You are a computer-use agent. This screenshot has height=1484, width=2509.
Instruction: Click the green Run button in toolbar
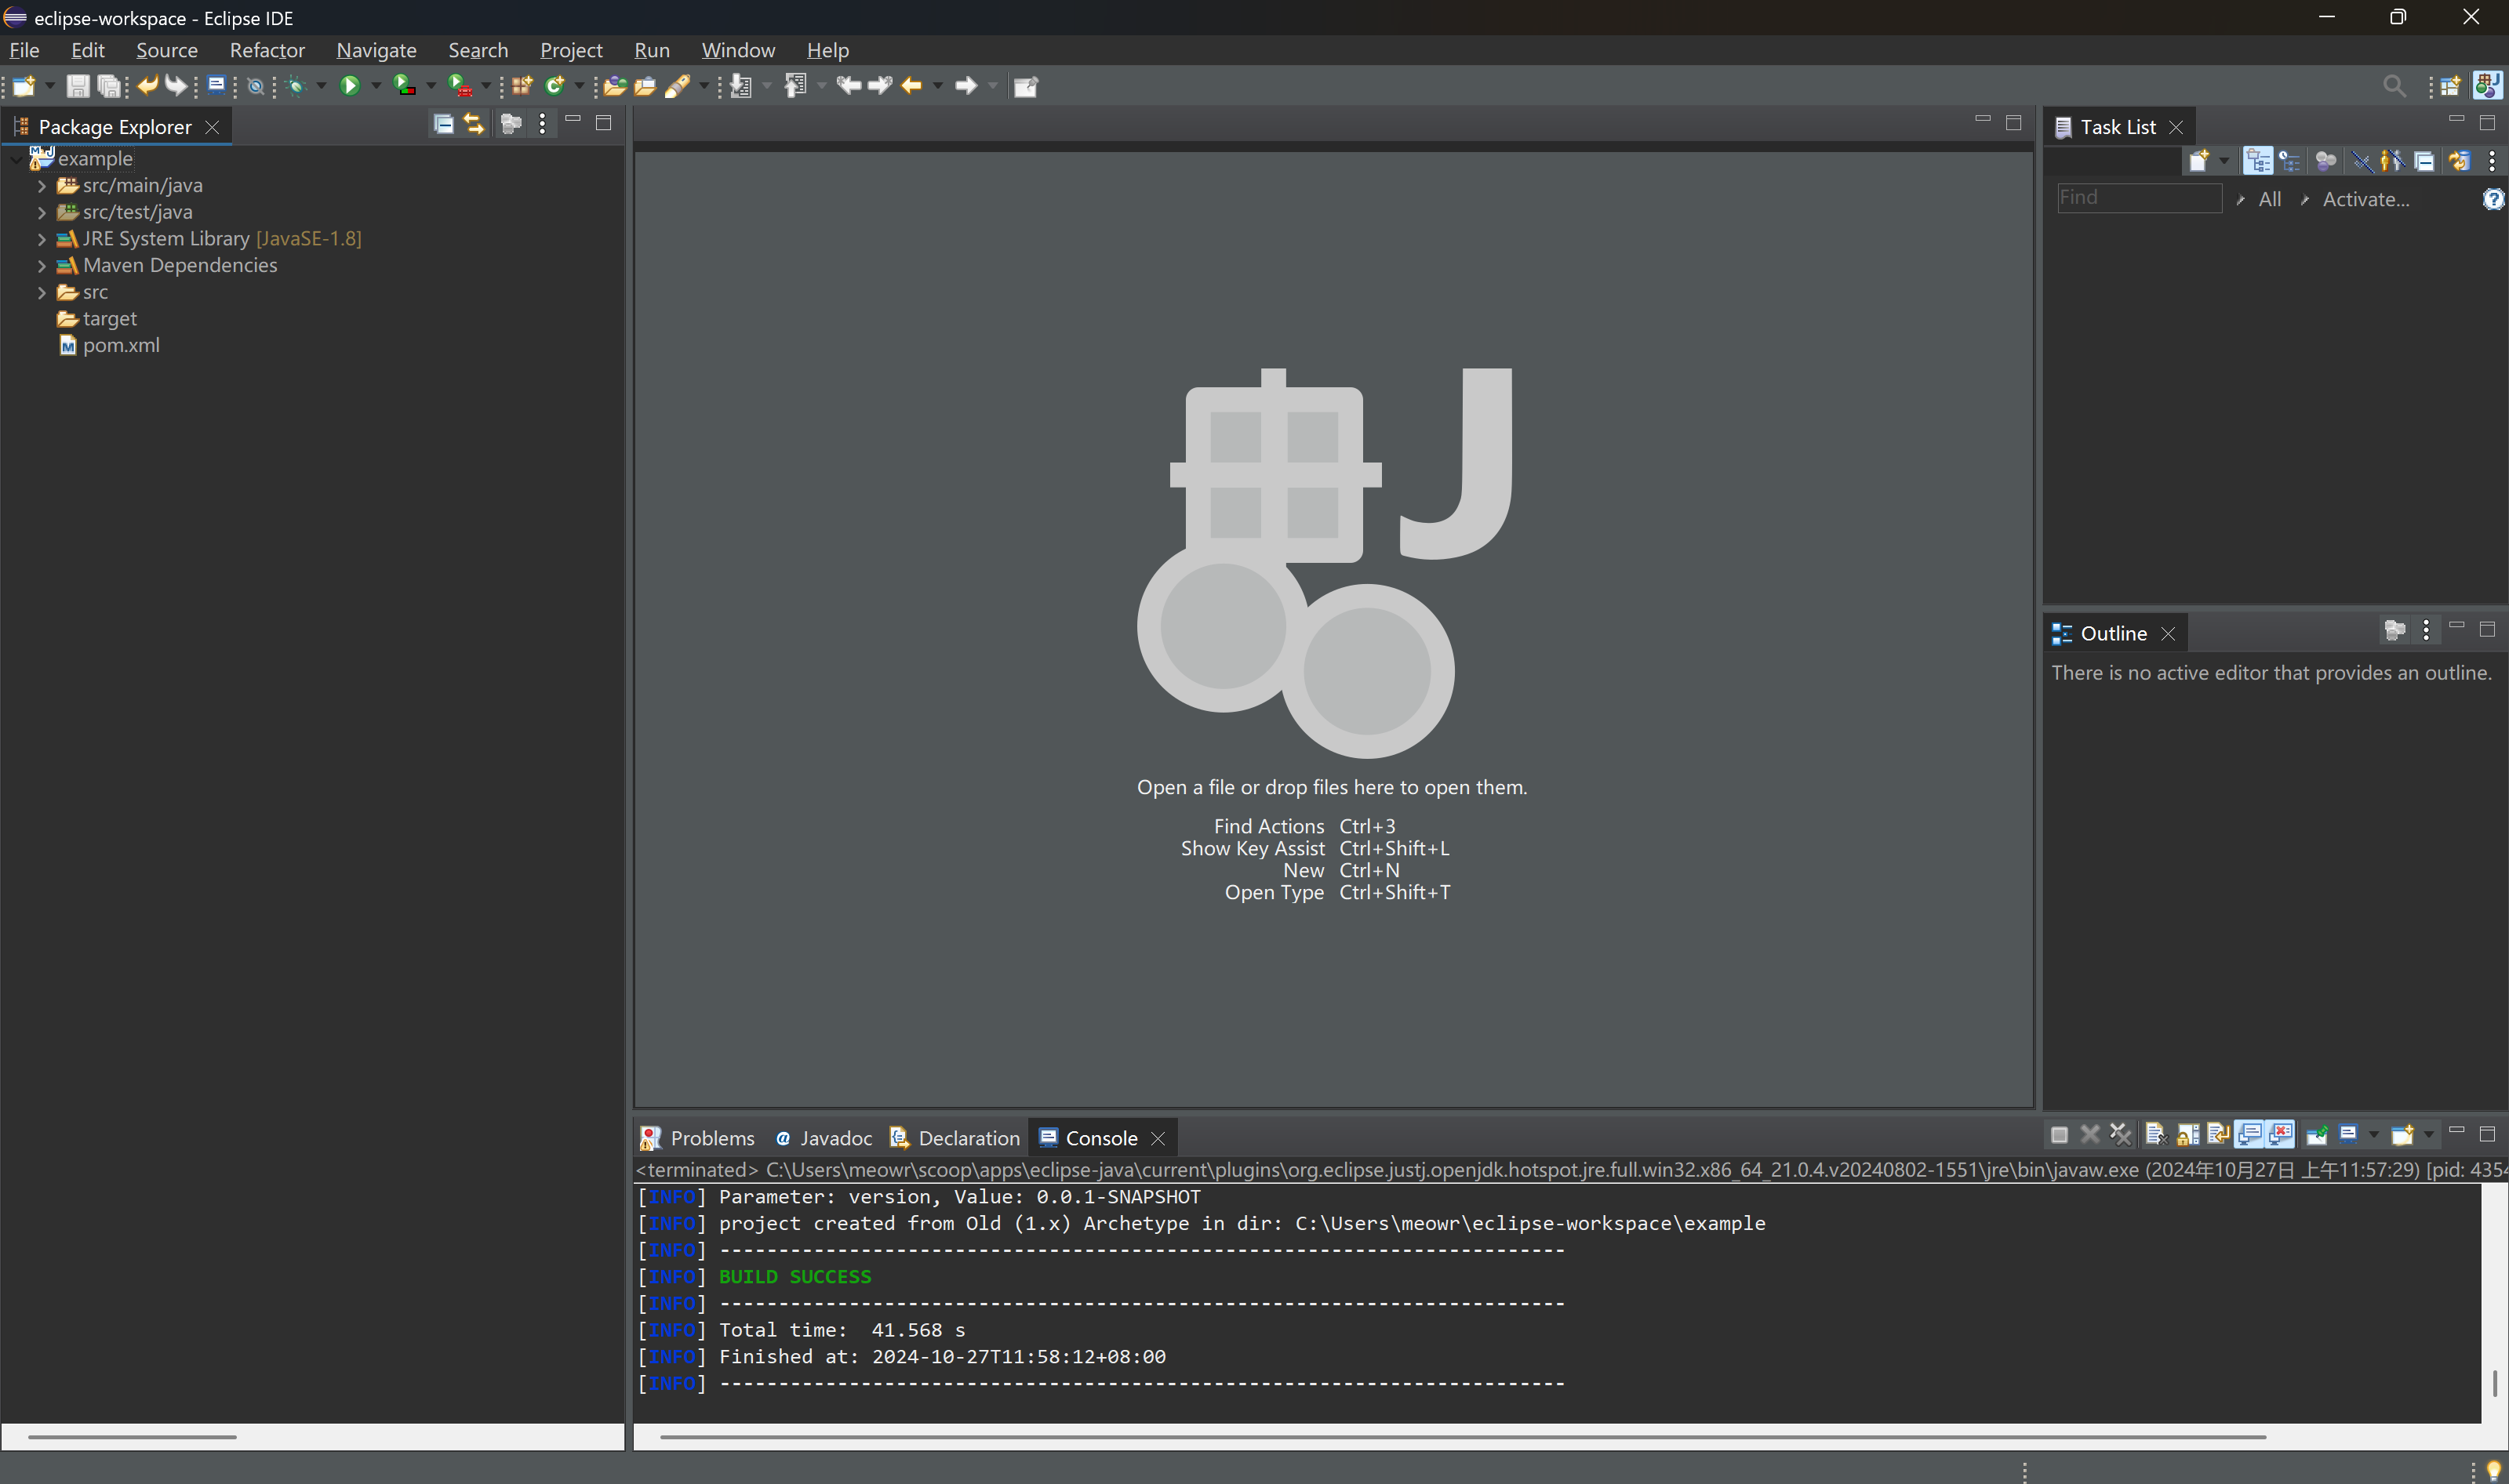pos(349,86)
